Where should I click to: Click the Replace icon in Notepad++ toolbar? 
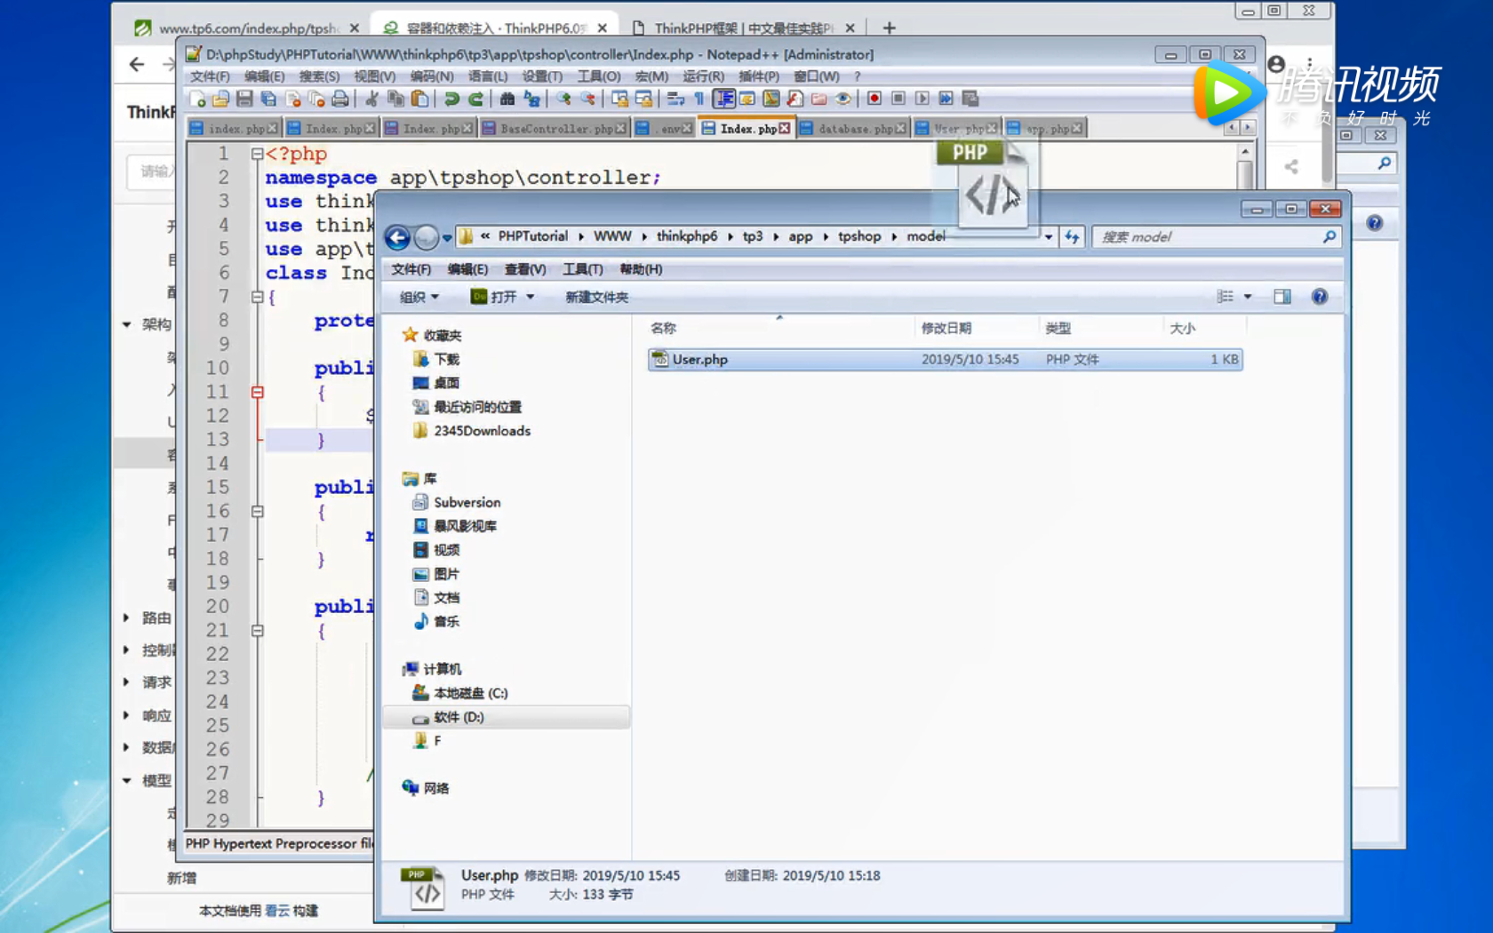tap(532, 99)
